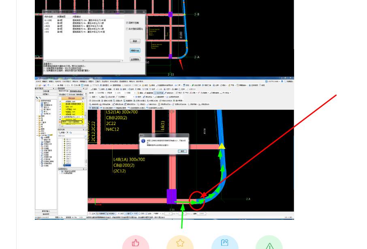Click the 报表预览 panel button
367x249 pixels.
coord(46,214)
